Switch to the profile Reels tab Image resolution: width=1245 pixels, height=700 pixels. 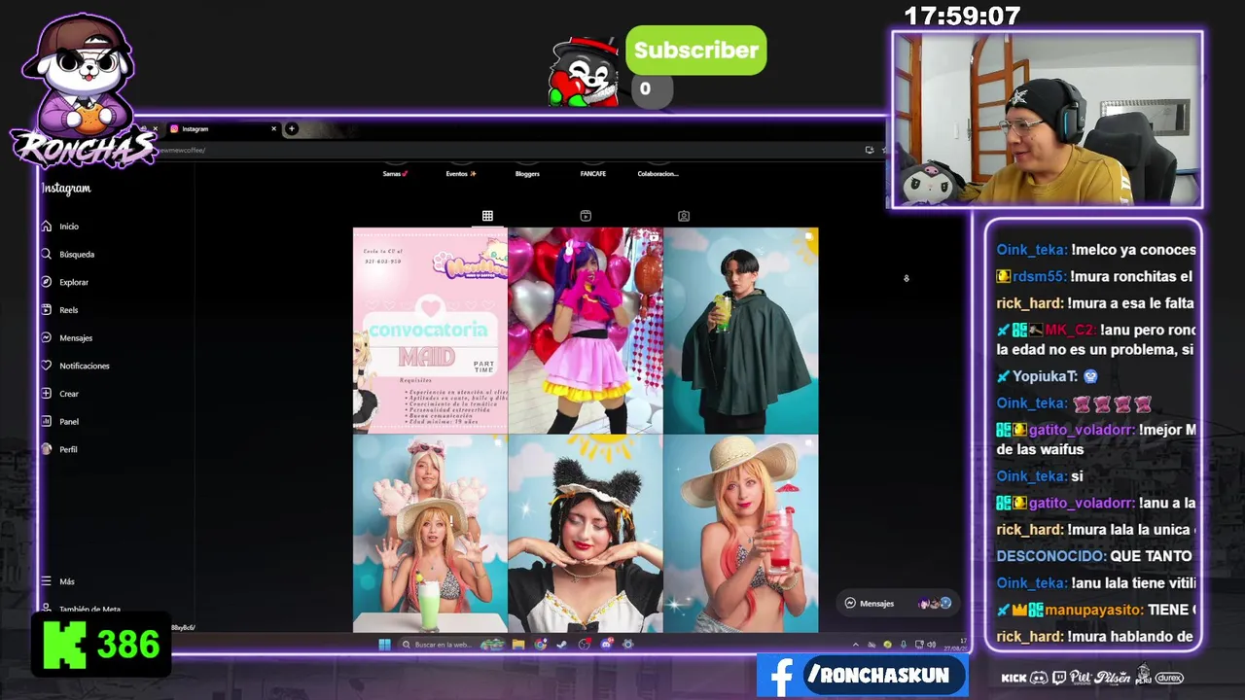tap(586, 216)
